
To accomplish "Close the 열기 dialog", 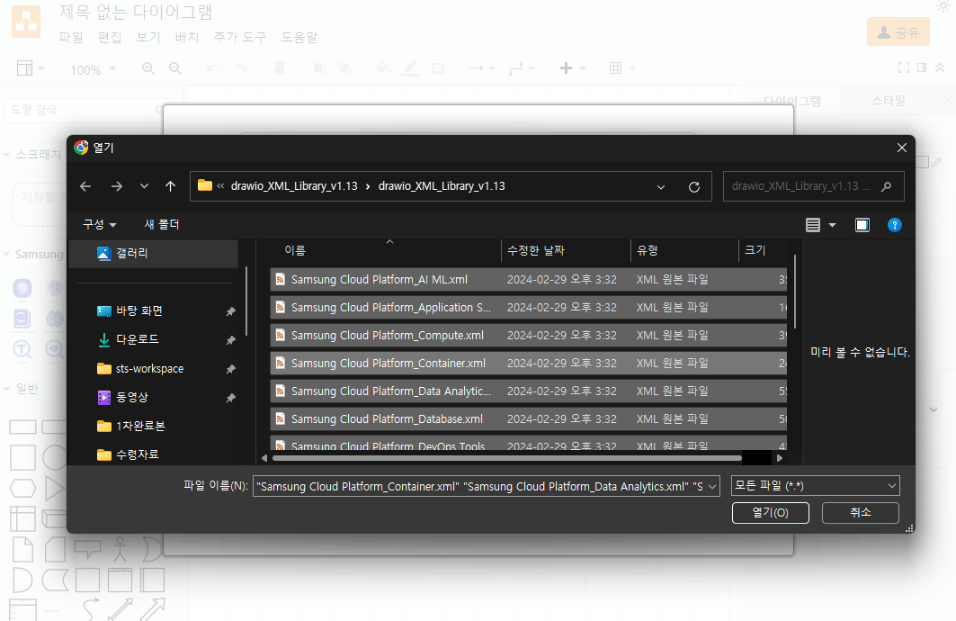I will (902, 148).
